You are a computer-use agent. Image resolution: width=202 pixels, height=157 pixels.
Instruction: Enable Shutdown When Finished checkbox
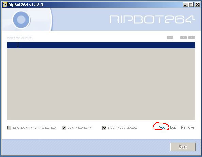pos(9,128)
